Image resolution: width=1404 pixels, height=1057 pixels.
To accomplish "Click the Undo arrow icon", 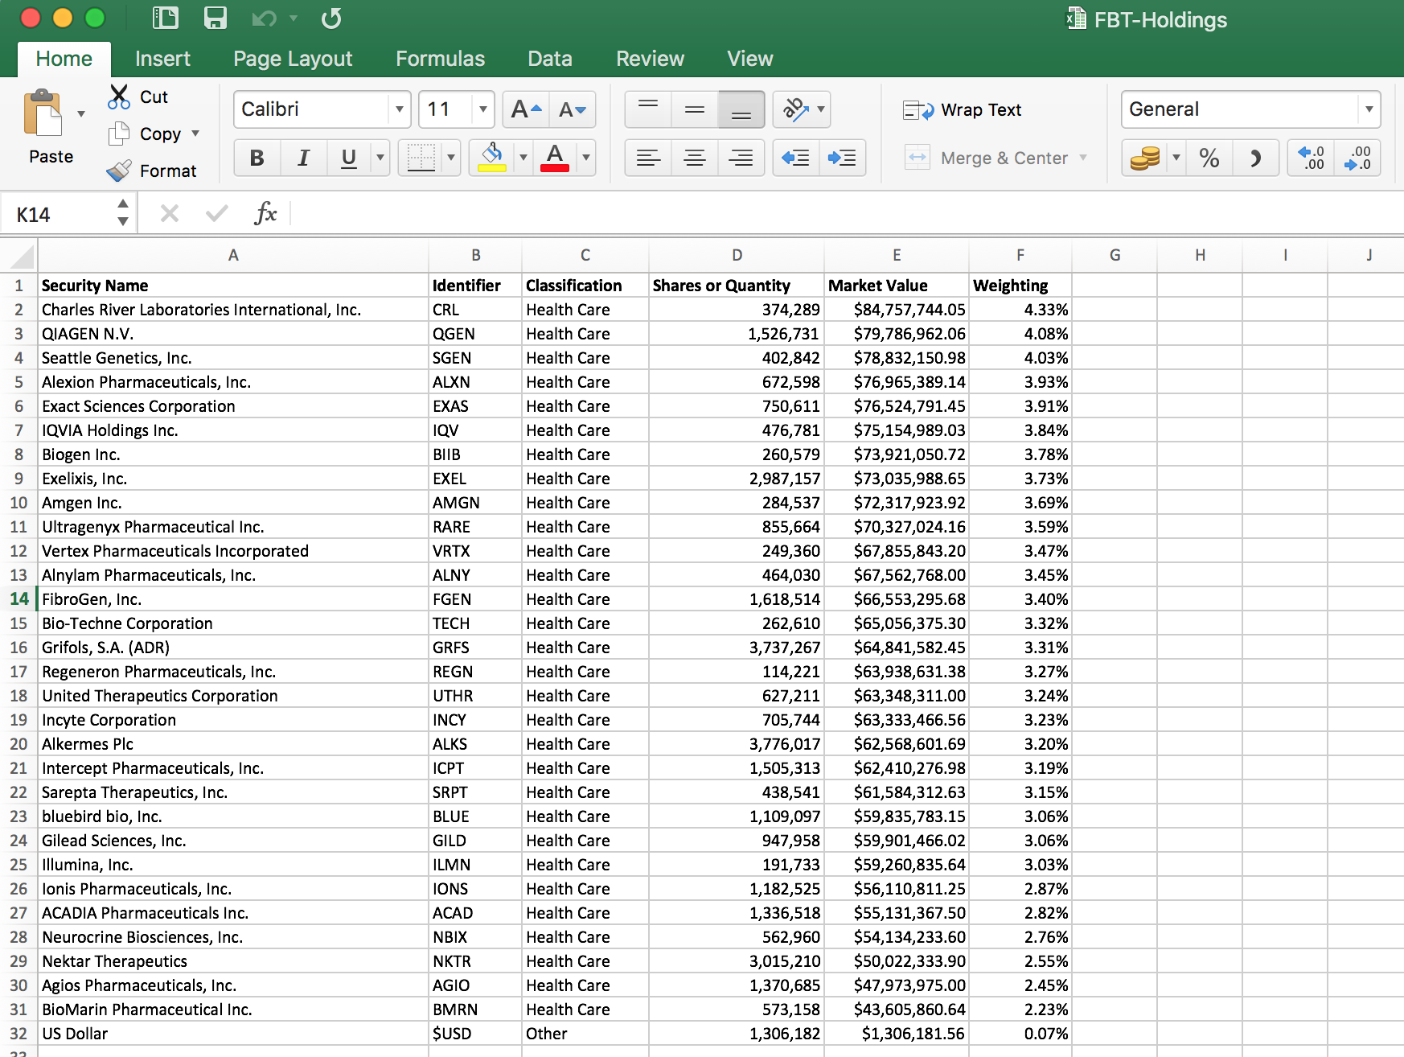I will (x=264, y=18).
